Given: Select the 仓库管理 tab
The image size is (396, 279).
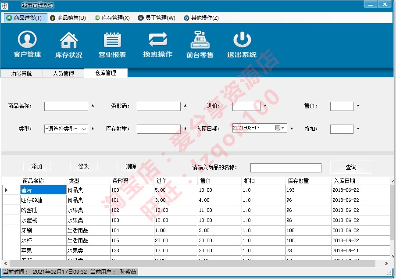Looking at the screenshot, I should [106, 73].
